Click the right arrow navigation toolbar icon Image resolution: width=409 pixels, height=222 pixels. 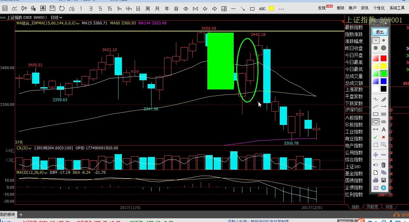click(x=214, y=9)
